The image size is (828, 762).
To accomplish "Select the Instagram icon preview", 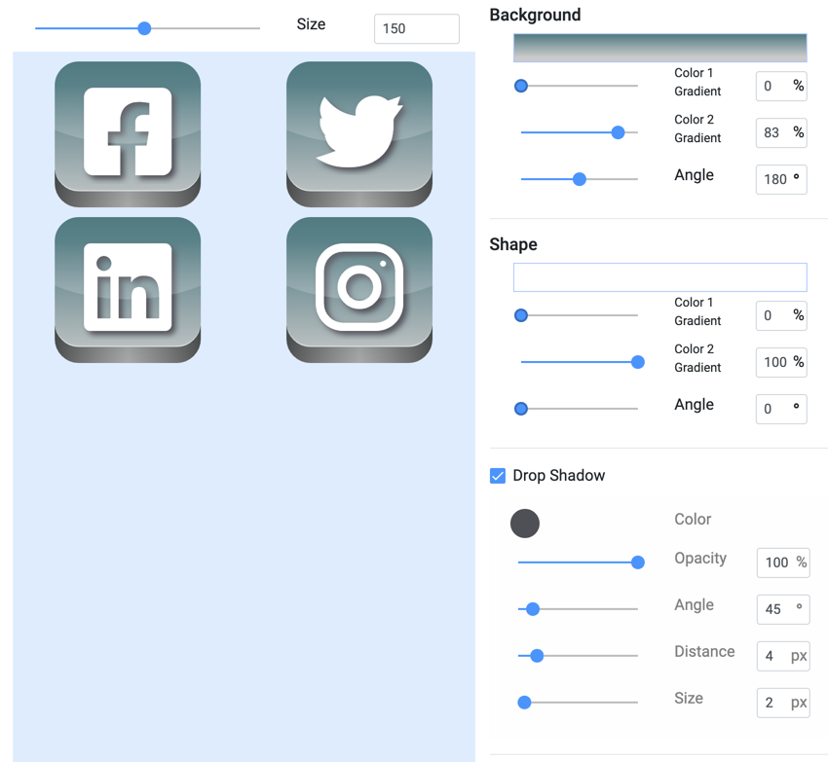I will click(x=359, y=290).
